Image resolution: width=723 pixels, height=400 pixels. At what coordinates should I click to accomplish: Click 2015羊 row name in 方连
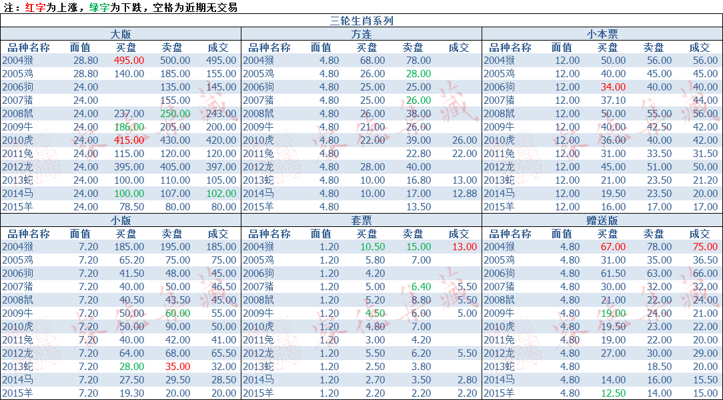coord(258,207)
